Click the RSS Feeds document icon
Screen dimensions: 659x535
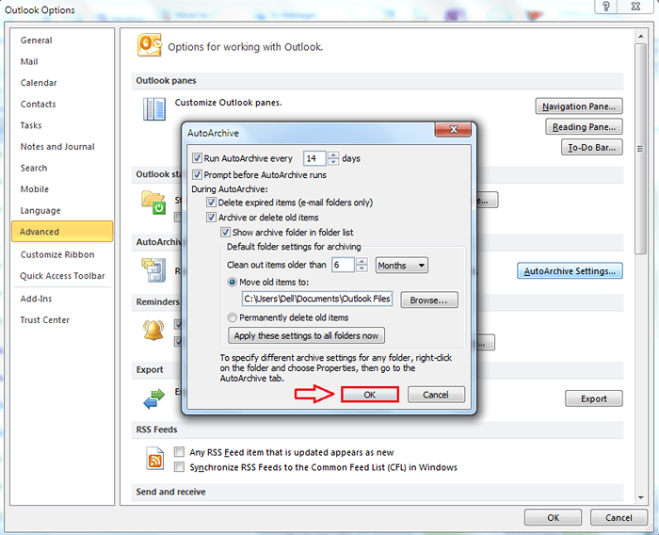tap(154, 459)
